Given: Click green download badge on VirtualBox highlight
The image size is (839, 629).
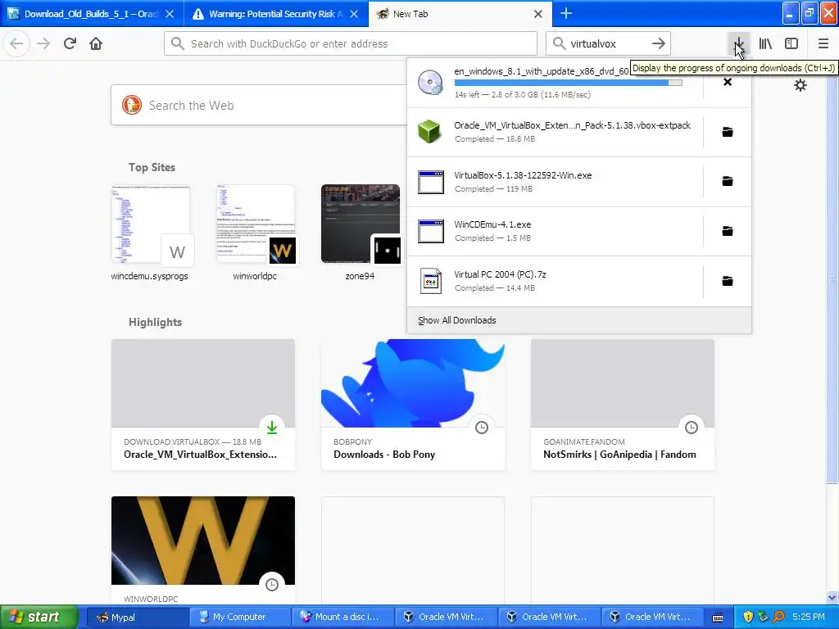Looking at the screenshot, I should [272, 428].
